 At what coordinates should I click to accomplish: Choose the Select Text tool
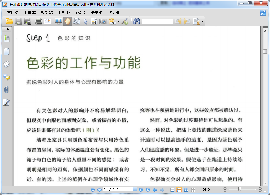(94, 21)
